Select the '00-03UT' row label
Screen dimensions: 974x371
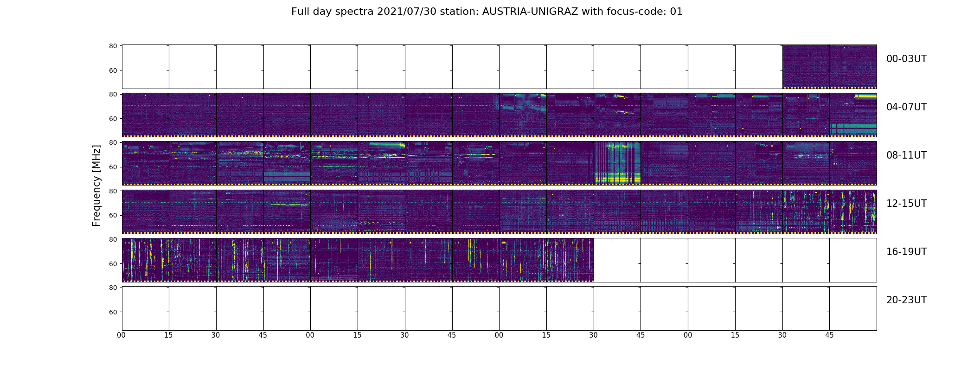906,59
